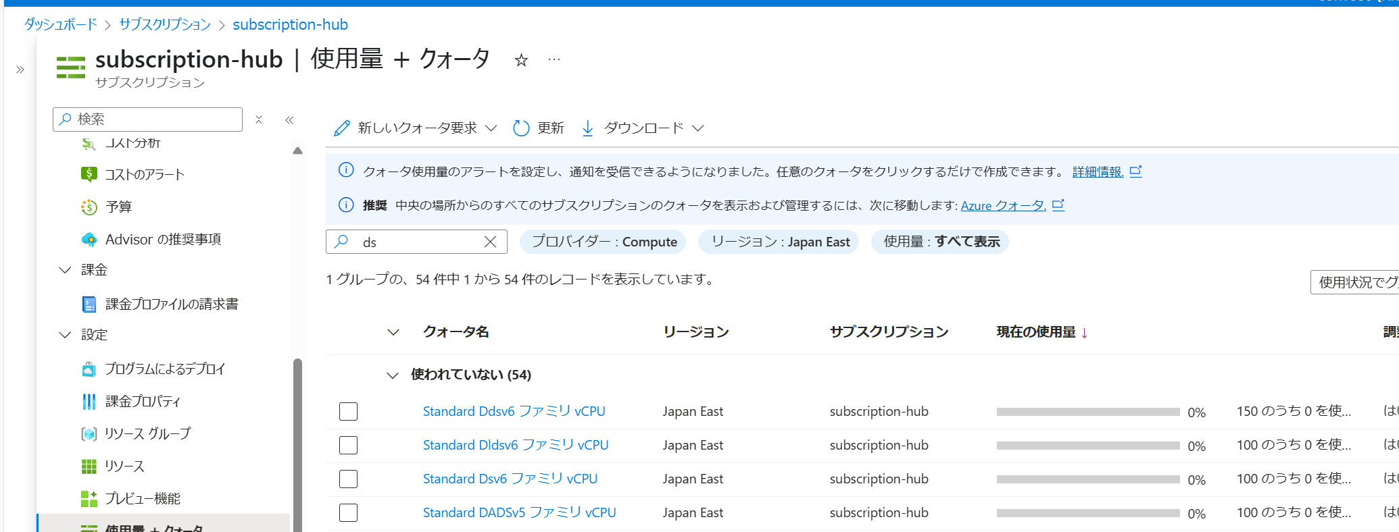Go to ダッシュボード breadcrumb
Viewport: 1399px width, 532px height.
(x=61, y=24)
